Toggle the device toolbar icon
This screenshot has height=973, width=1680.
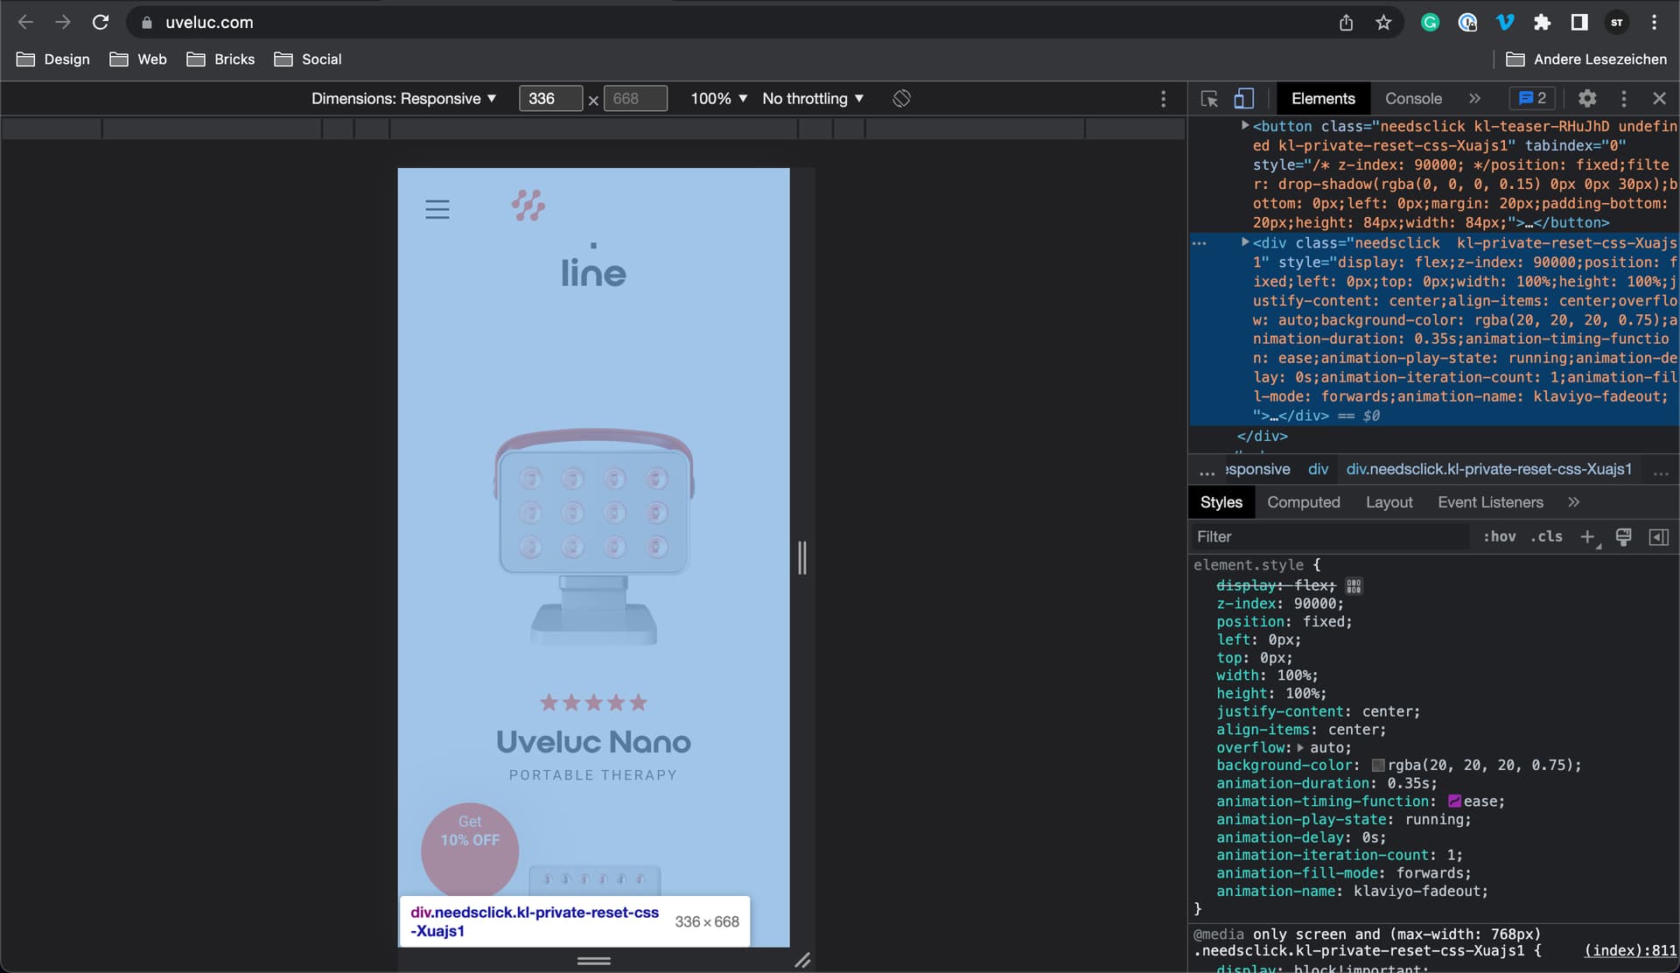point(1243,99)
